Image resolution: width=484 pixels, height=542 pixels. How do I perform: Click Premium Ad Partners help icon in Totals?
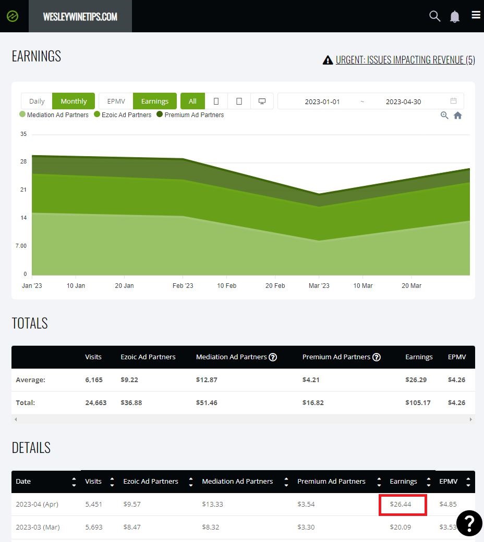click(377, 357)
